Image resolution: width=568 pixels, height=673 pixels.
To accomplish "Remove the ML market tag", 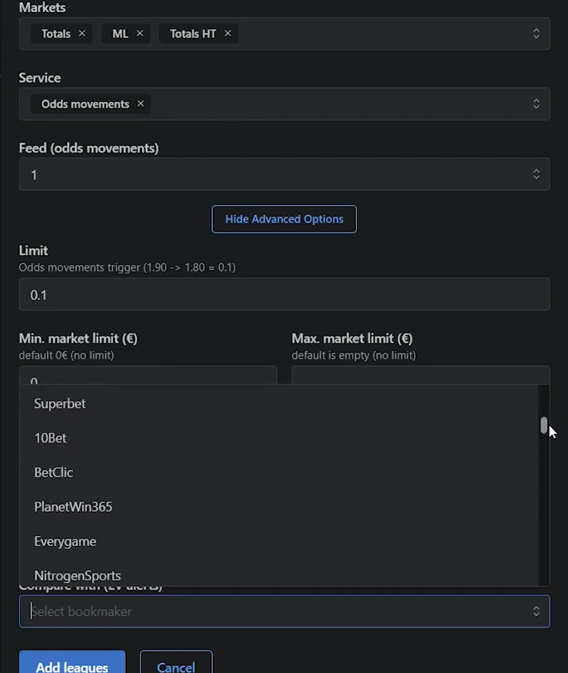I will [x=140, y=33].
